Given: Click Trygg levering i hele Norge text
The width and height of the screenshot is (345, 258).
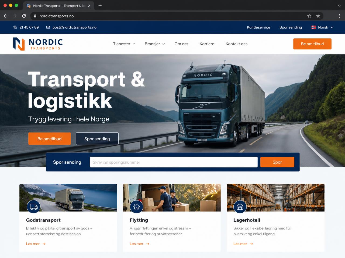Looking at the screenshot, I should click(x=69, y=119).
